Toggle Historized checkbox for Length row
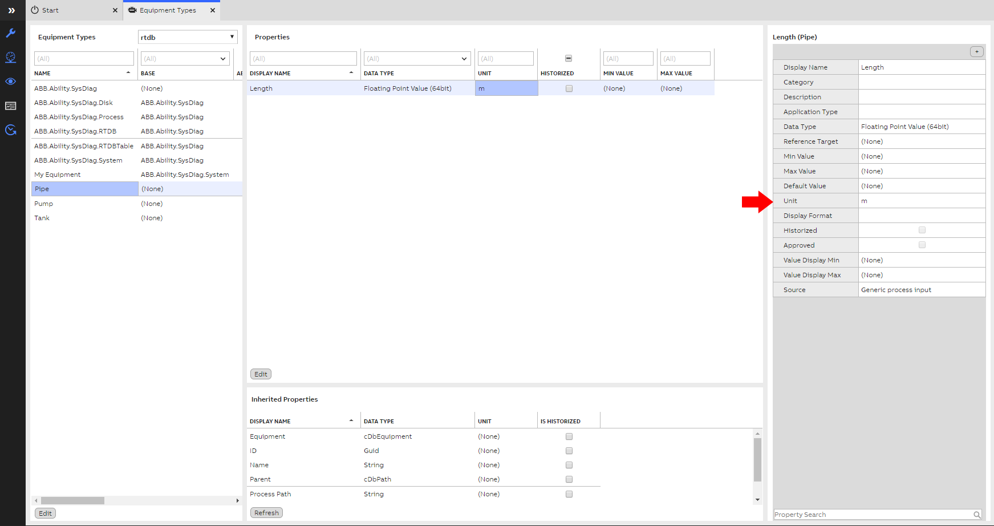Screen dimensions: 994x526 pos(569,88)
